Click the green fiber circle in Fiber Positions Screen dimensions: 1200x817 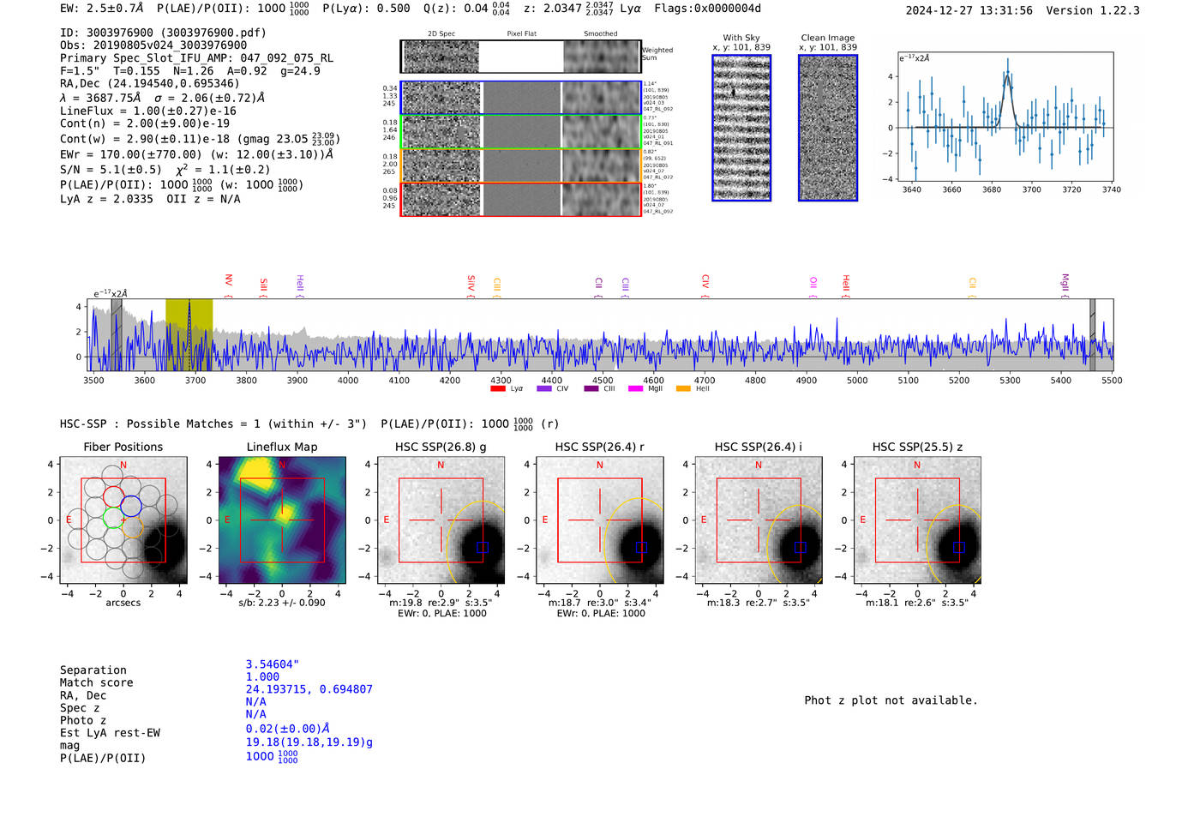pos(113,517)
